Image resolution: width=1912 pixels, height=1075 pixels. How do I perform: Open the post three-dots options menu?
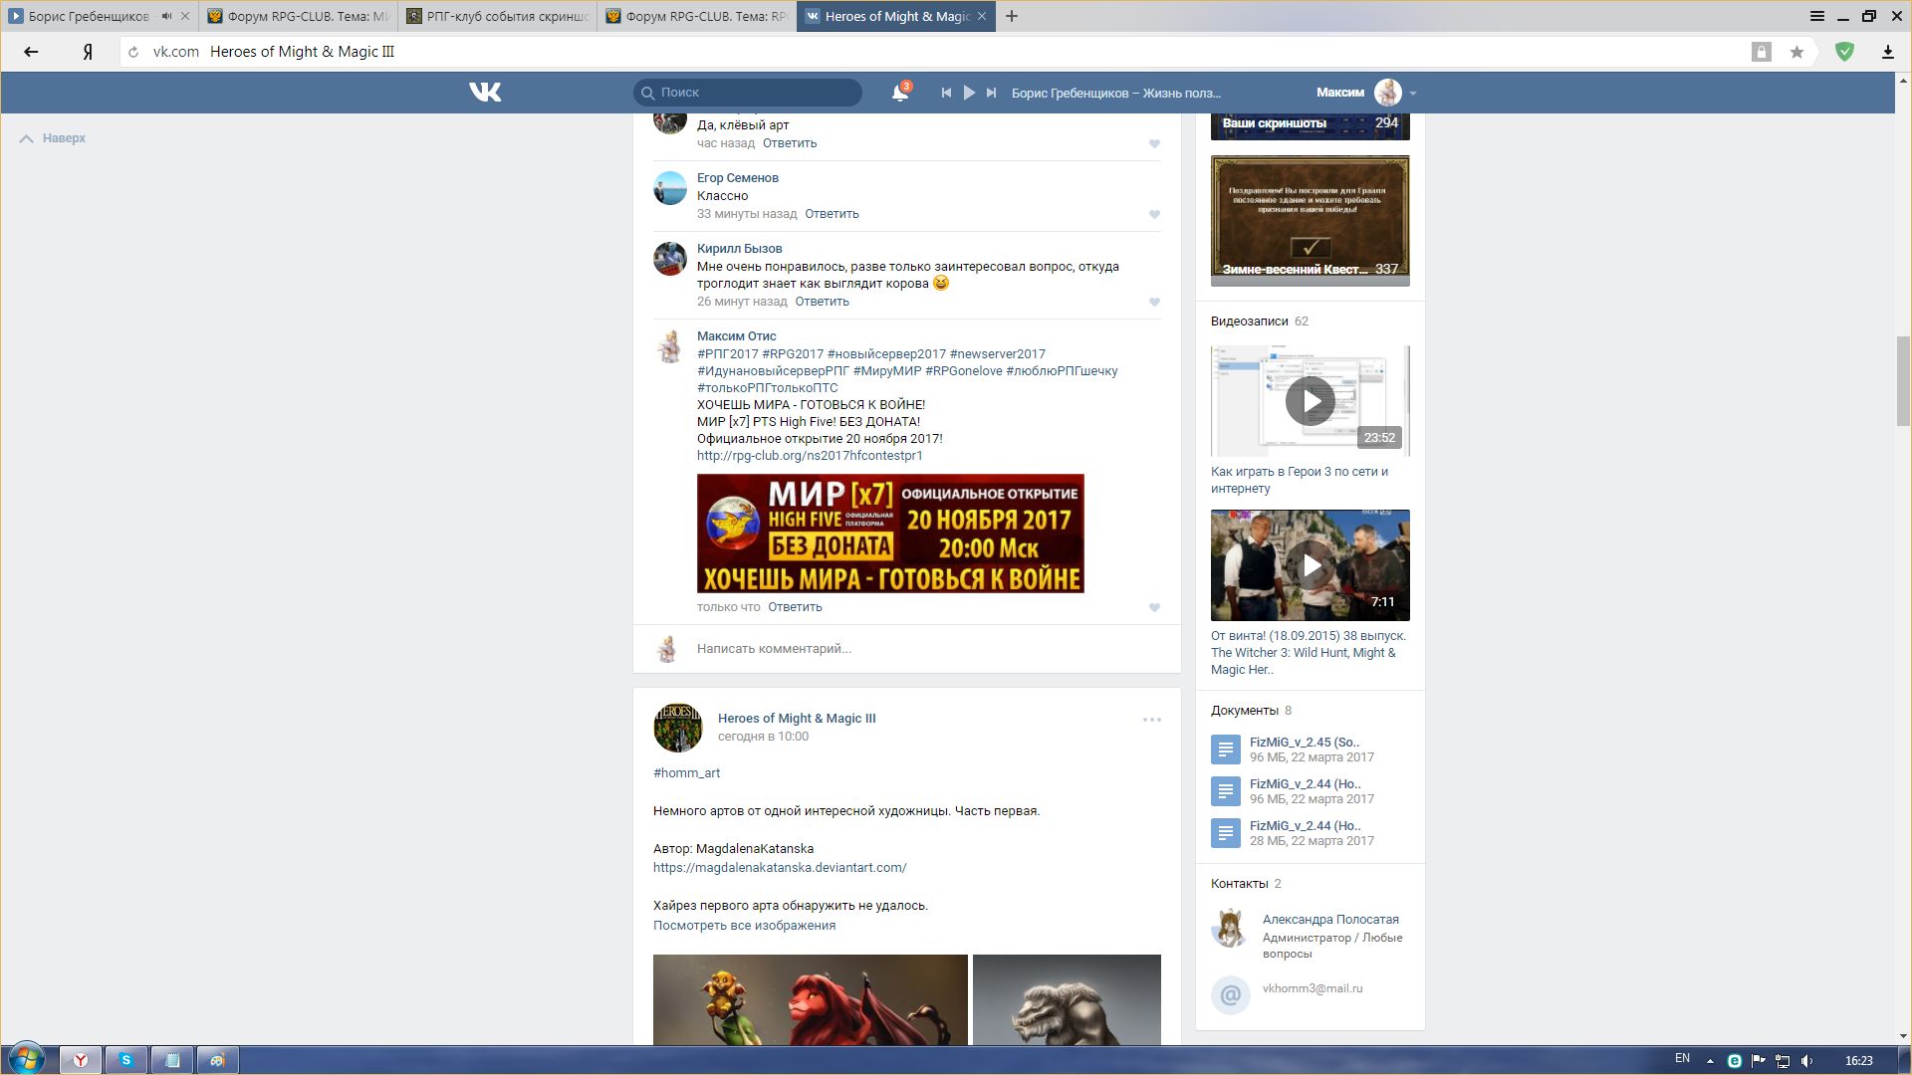click(1152, 720)
